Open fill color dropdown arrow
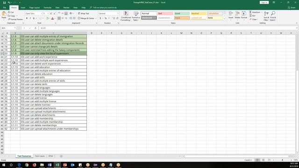The image size is (299, 168). [50, 18]
